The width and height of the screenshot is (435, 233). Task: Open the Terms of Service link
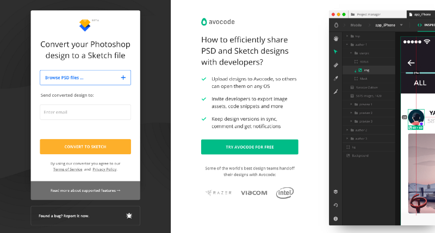67,169
